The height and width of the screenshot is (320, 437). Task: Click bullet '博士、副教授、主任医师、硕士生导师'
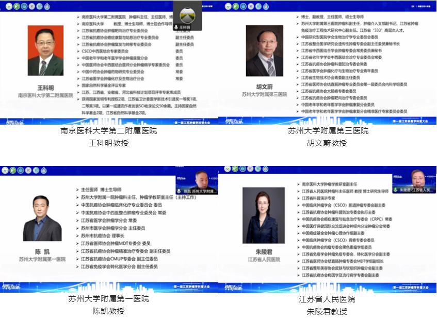[x=332, y=17]
